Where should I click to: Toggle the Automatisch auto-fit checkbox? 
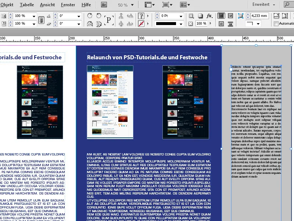tap(276, 24)
